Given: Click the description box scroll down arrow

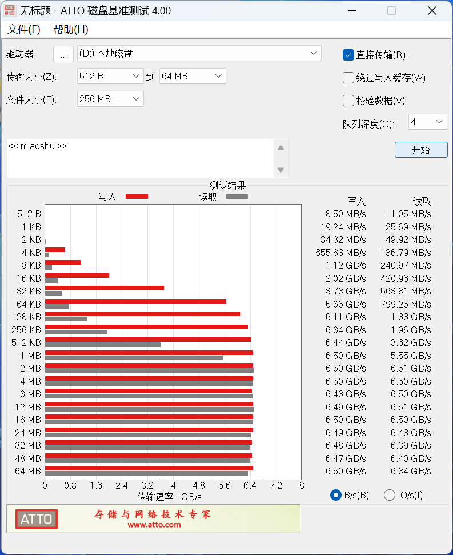Looking at the screenshot, I should (x=281, y=170).
